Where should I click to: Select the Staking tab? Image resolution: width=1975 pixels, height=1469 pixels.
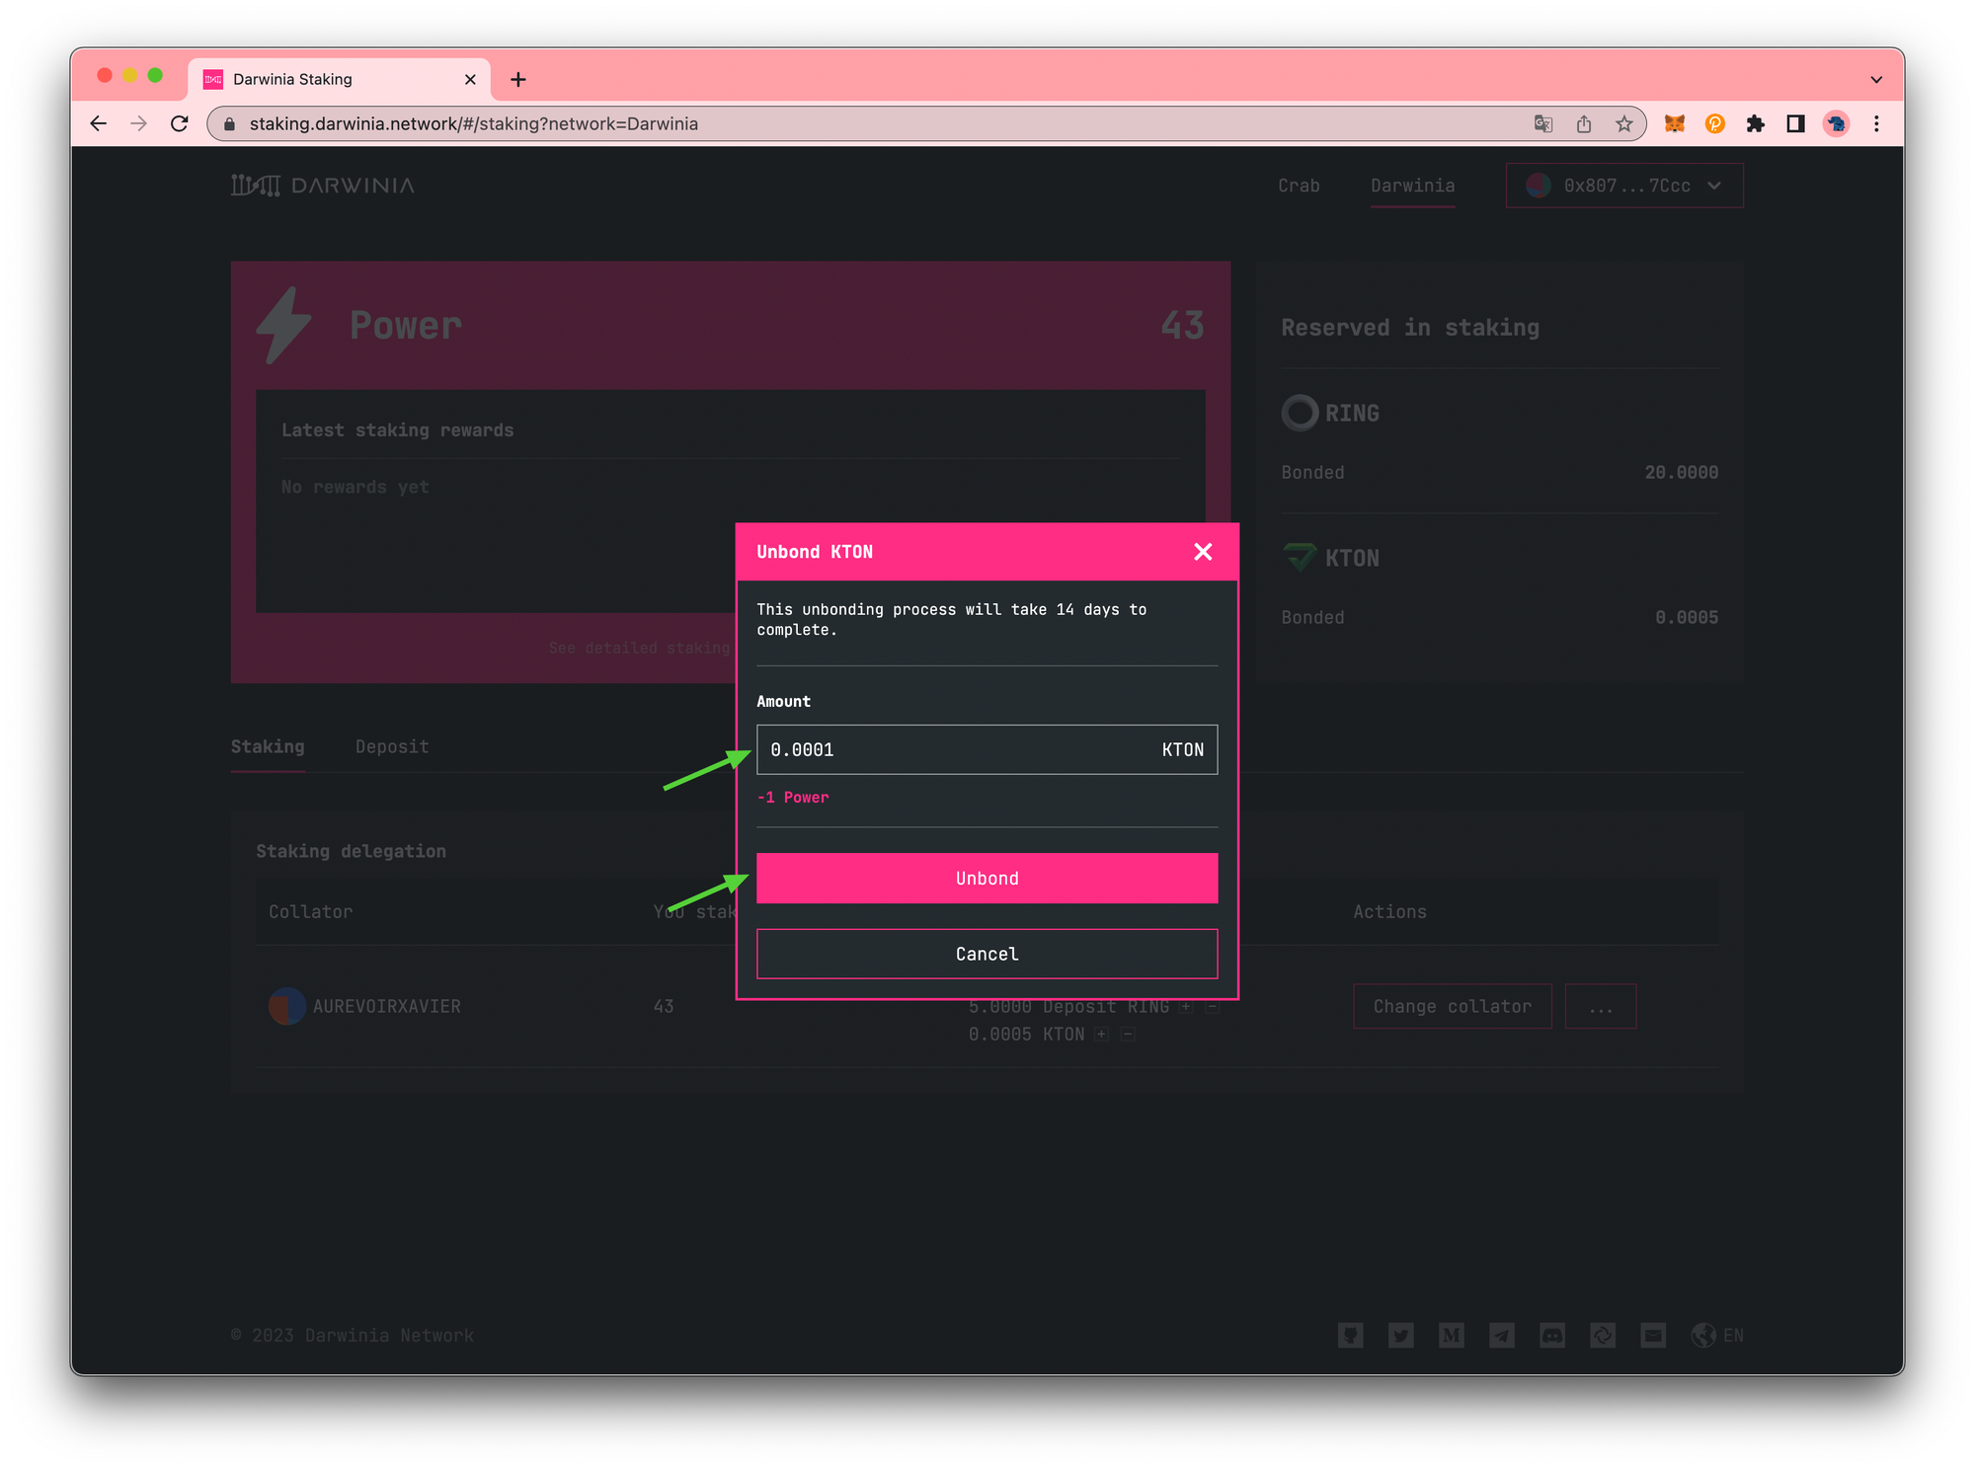coord(269,747)
